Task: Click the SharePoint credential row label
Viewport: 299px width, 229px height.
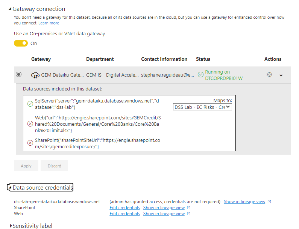Action: click(24, 208)
